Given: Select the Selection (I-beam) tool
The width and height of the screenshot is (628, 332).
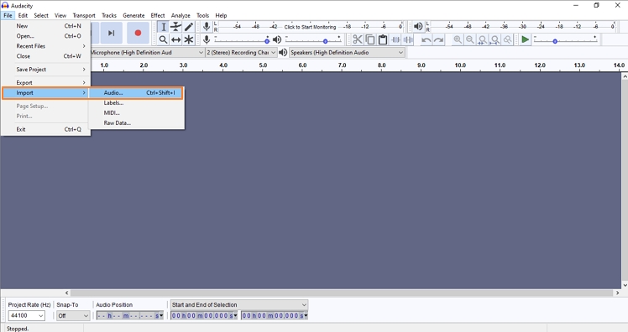Looking at the screenshot, I should (163, 27).
